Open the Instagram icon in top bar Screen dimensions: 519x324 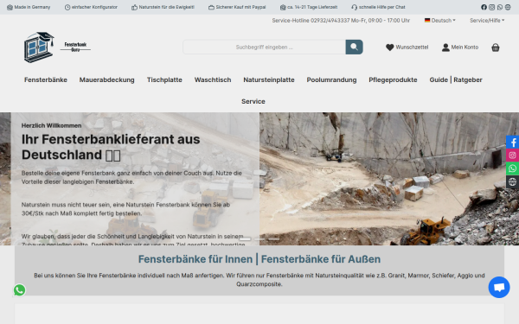point(492,7)
